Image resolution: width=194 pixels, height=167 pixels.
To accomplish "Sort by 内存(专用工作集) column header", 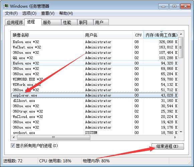I will tap(161, 35).
